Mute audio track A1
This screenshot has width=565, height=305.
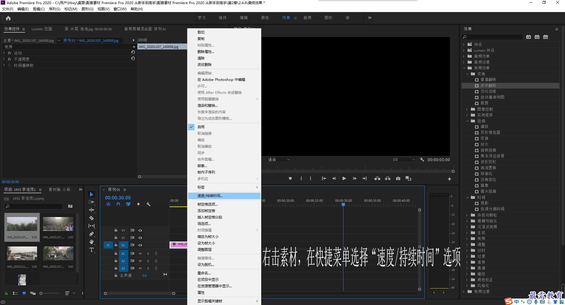[x=140, y=254]
